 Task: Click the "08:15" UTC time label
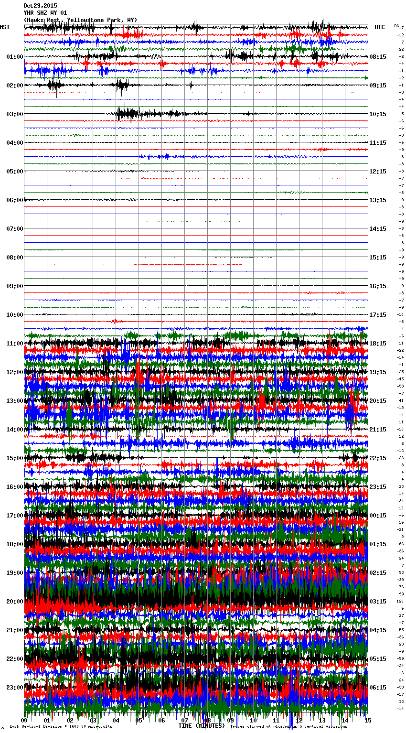point(378,57)
